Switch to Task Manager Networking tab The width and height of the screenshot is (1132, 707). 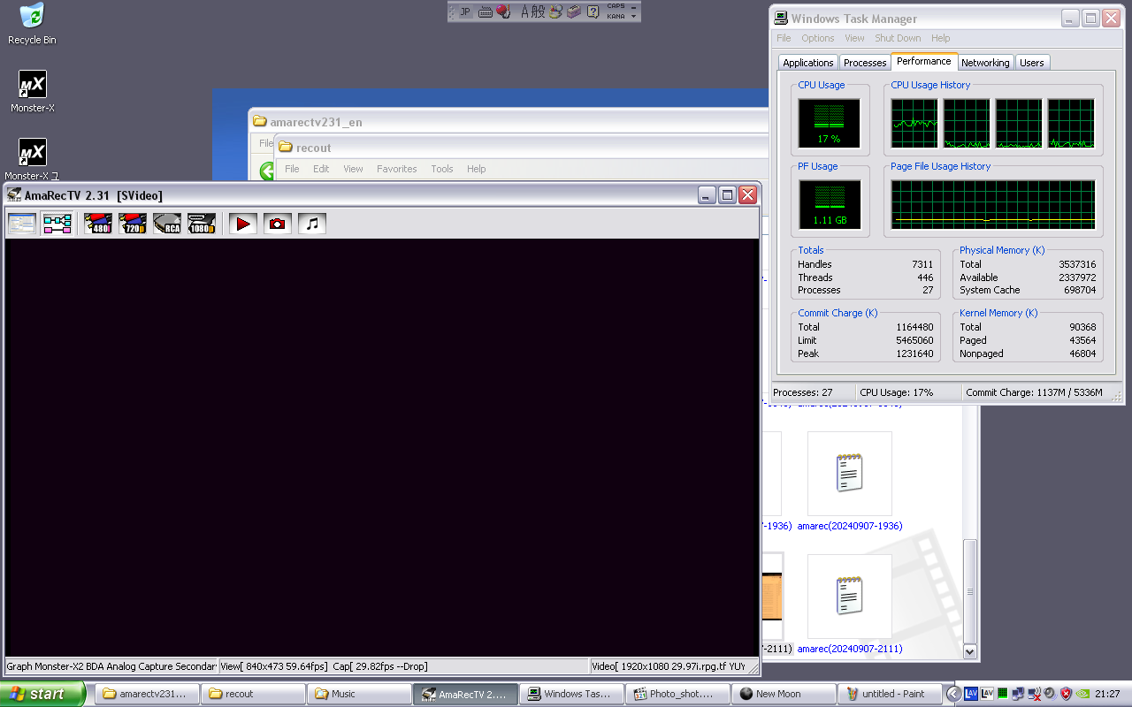985,63
